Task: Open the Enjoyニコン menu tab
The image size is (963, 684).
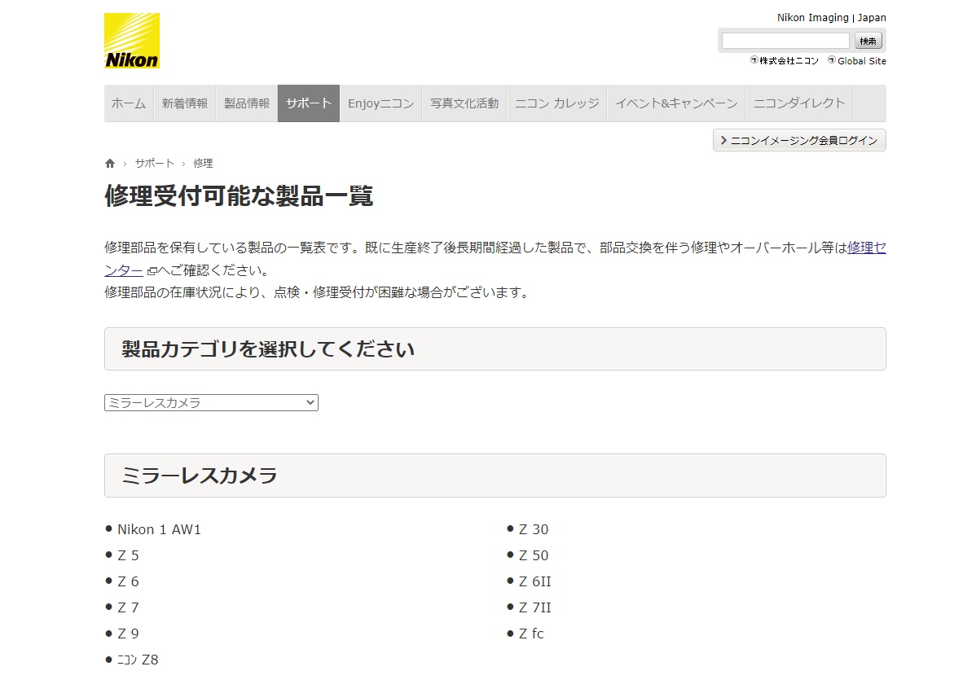Action: point(380,103)
